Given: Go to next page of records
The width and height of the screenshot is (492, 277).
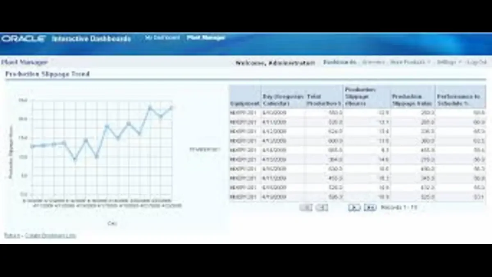Looking at the screenshot, I should 354,208.
